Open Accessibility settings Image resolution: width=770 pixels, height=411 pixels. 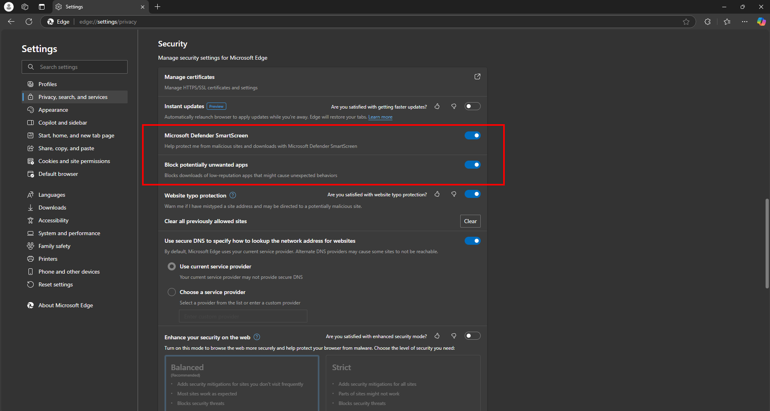pyautogui.click(x=75, y=220)
